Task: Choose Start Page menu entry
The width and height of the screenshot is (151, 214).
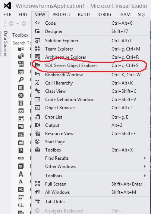Action: coord(90,142)
